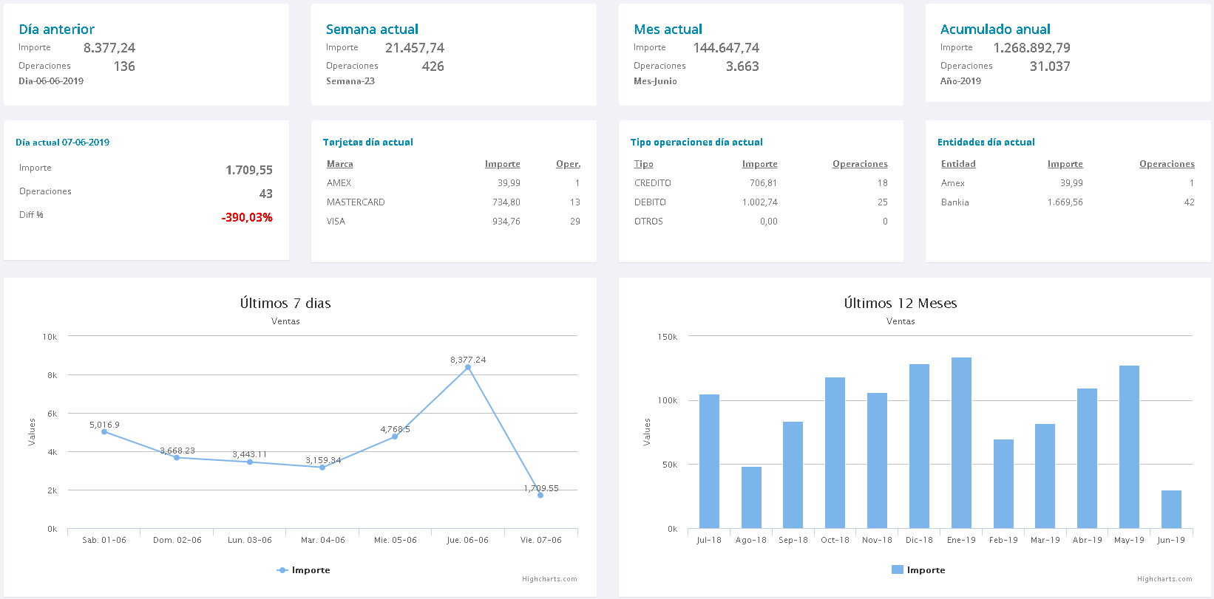This screenshot has height=599, width=1214.
Task: Click the Ago-18 bar
Action: tap(751, 498)
